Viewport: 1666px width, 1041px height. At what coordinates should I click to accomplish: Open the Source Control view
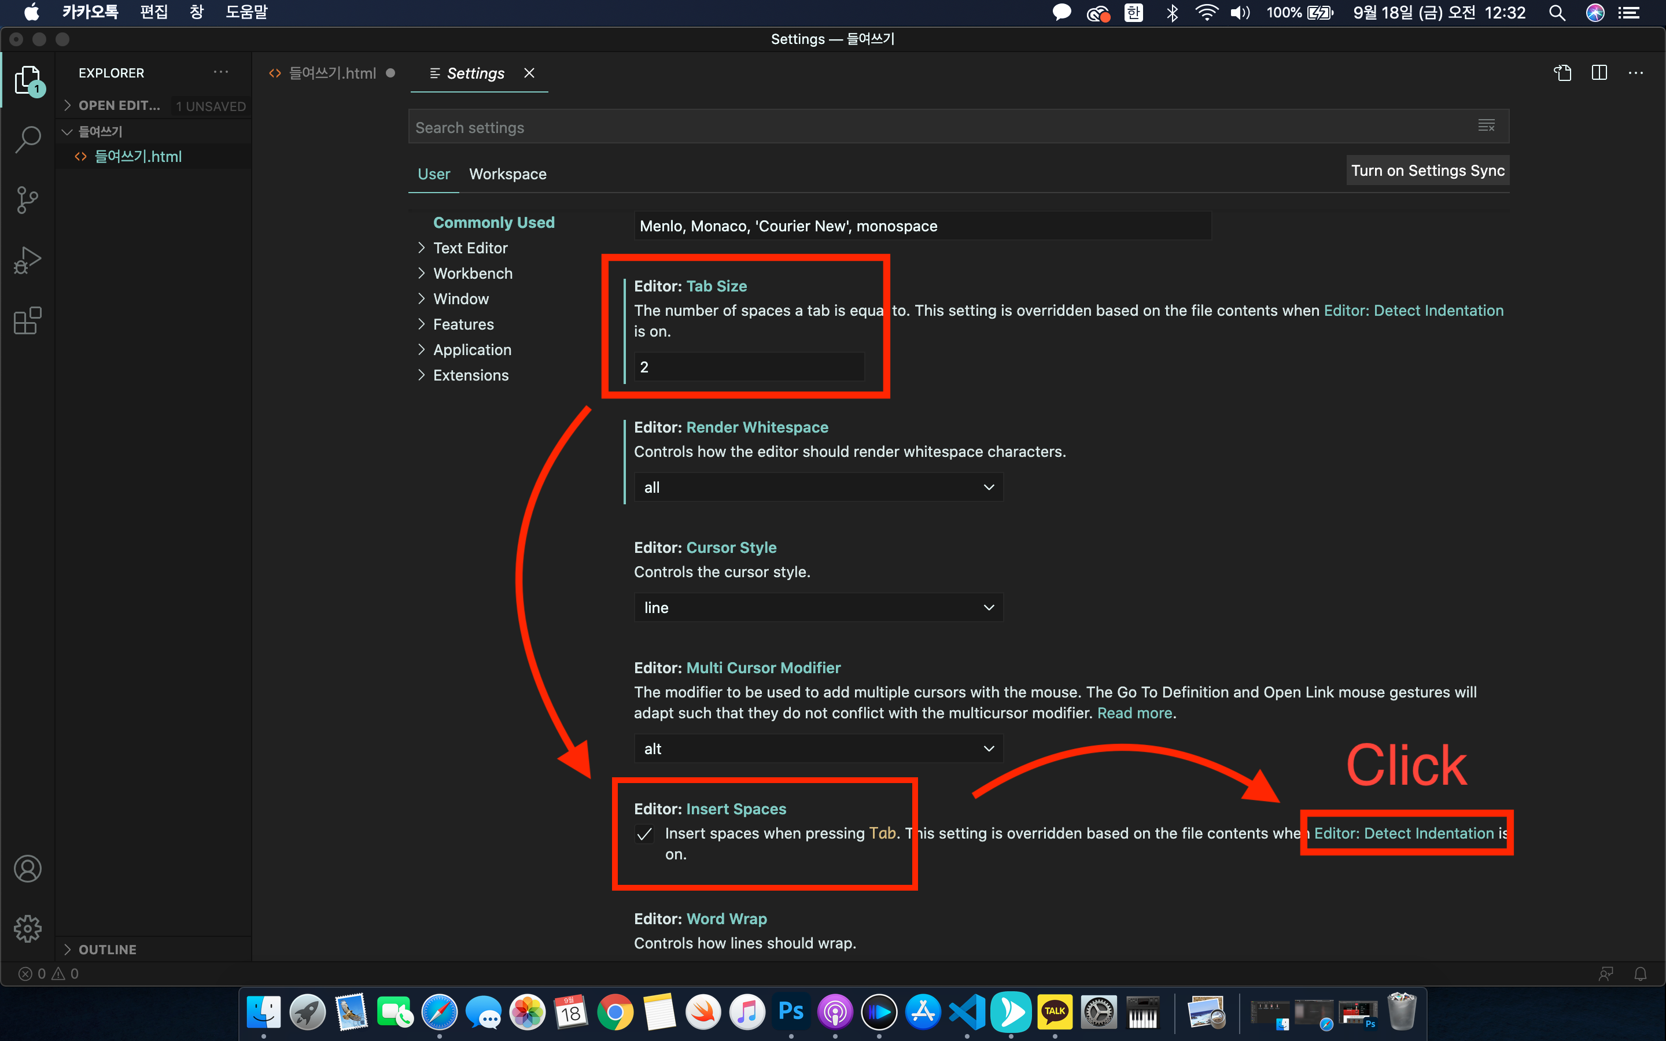28,200
